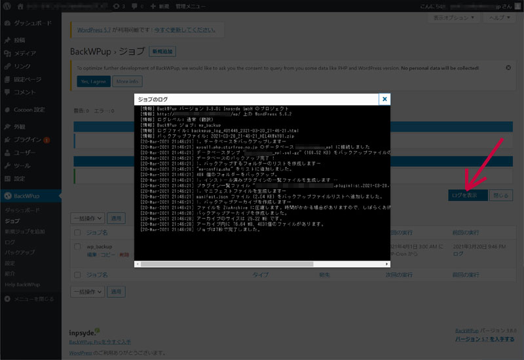Click the More info button
The width and height of the screenshot is (524, 360).
pos(127,81)
